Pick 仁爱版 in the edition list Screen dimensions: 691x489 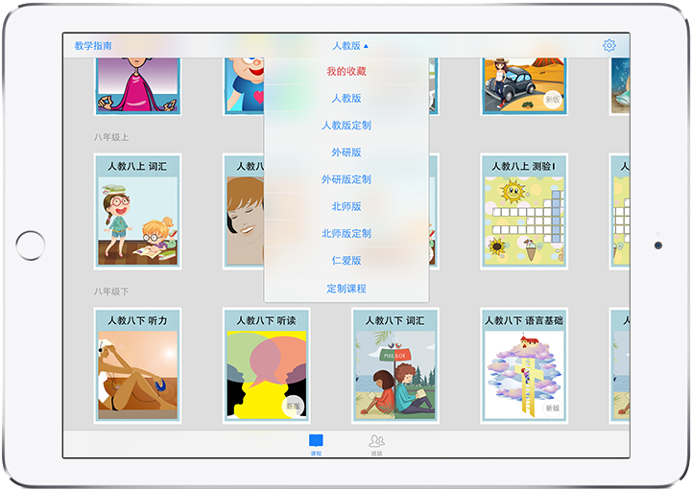346,261
